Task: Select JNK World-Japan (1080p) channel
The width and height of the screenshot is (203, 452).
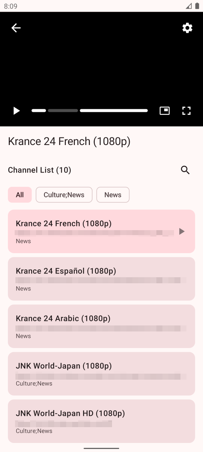Action: pyautogui.click(x=101, y=374)
